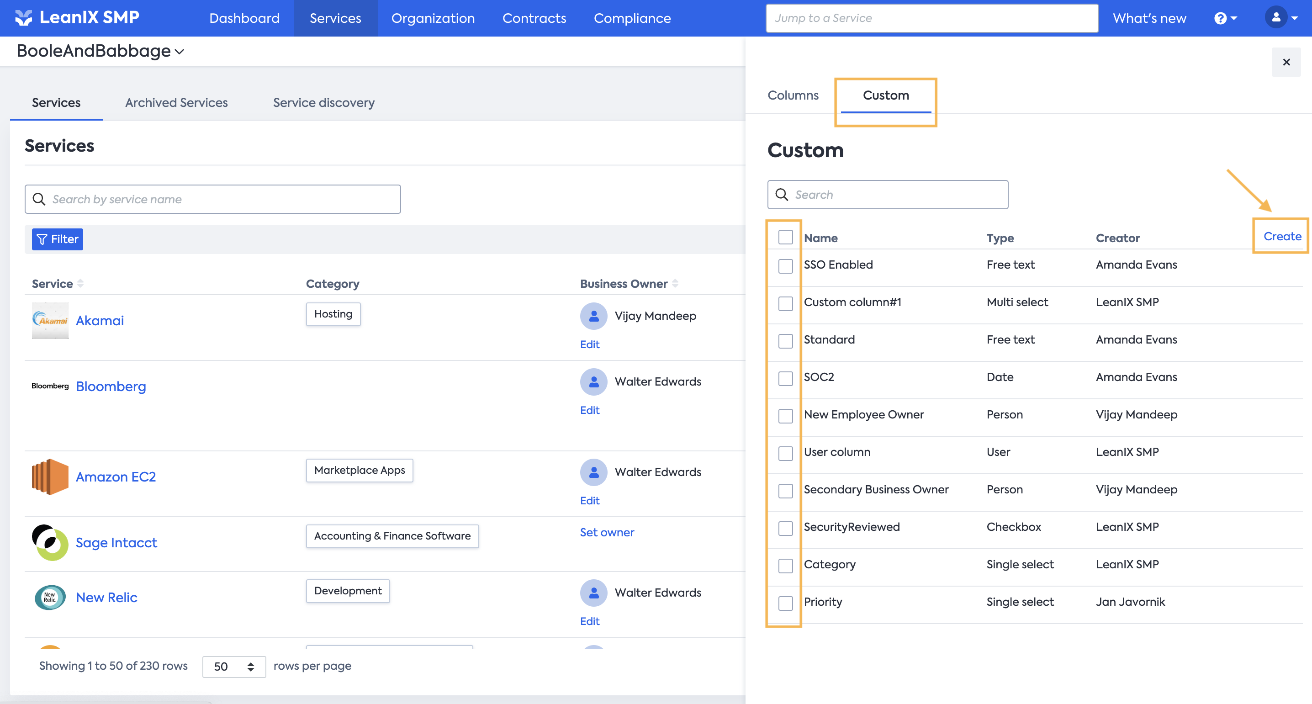1312x704 pixels.
Task: Click the Search by service name field
Action: [x=213, y=199]
